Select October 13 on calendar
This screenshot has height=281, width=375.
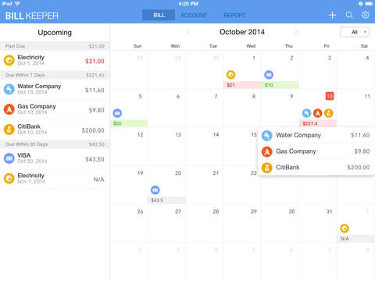point(178,134)
